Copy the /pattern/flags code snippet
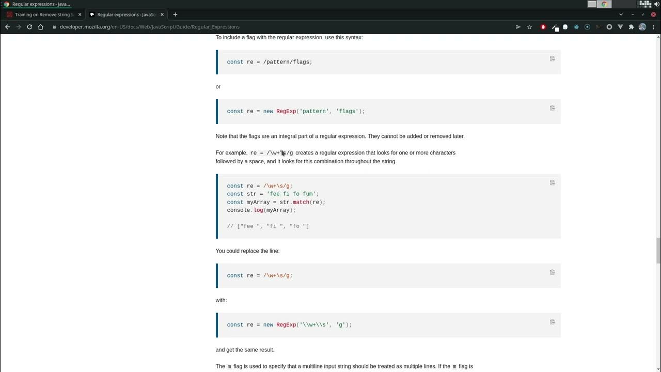The height and width of the screenshot is (372, 661). (552, 59)
